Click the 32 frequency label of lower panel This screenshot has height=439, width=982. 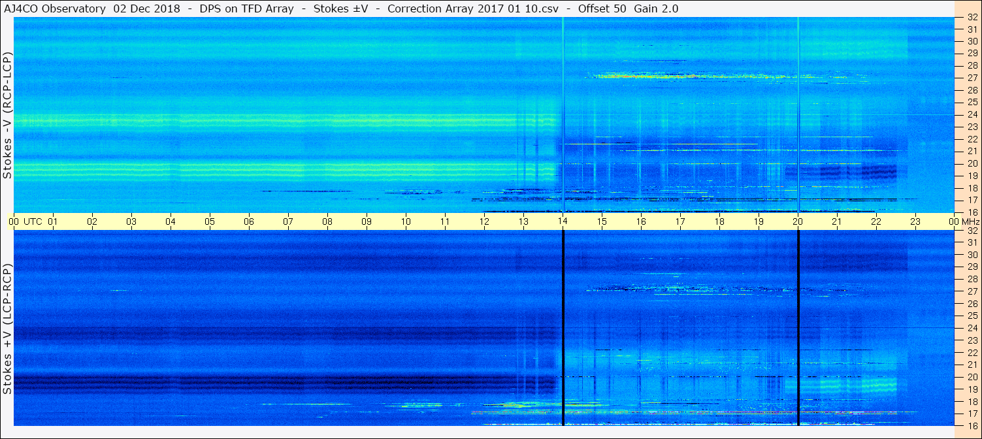972,231
